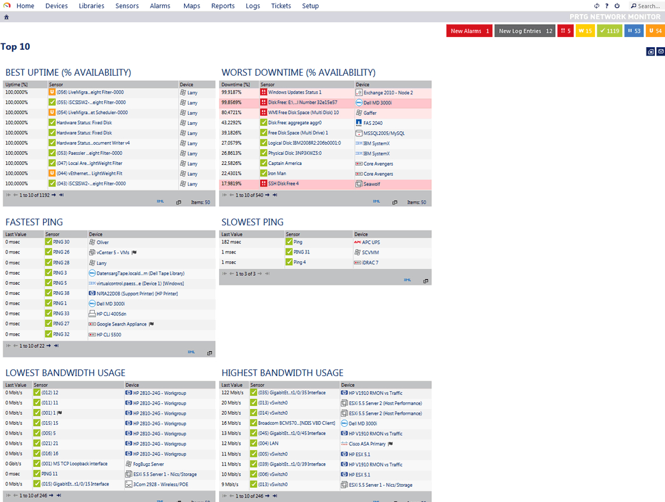Change Items: 50 in Best Uptime
Viewport: 665px width, 502px height.
click(x=200, y=202)
